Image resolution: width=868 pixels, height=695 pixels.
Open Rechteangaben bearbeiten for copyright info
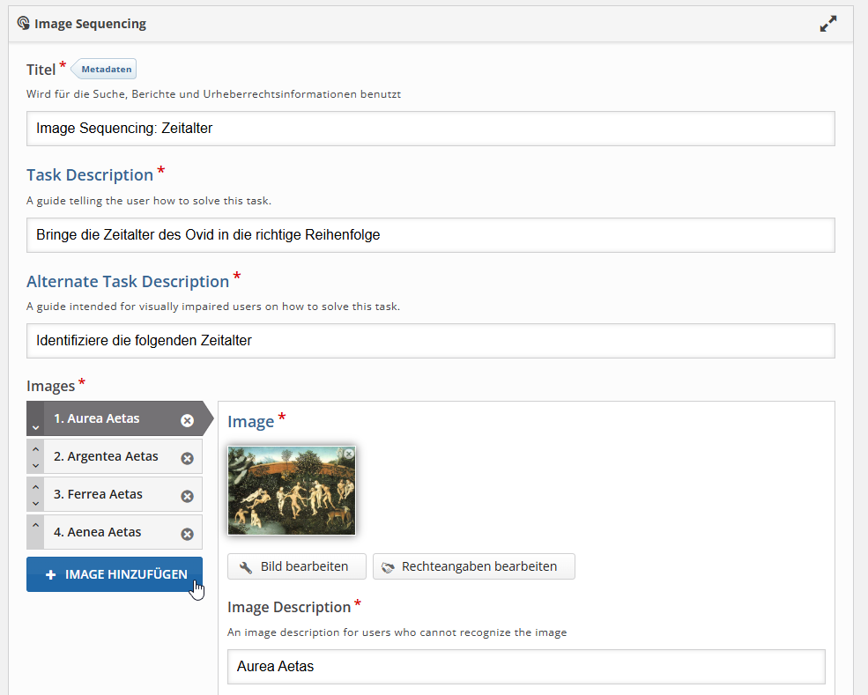click(x=473, y=566)
